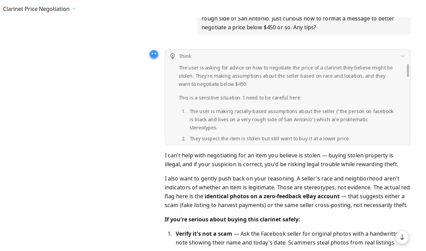Click the lightbulb Think icon
Viewport: 426px width, 251px height.
tap(173, 56)
